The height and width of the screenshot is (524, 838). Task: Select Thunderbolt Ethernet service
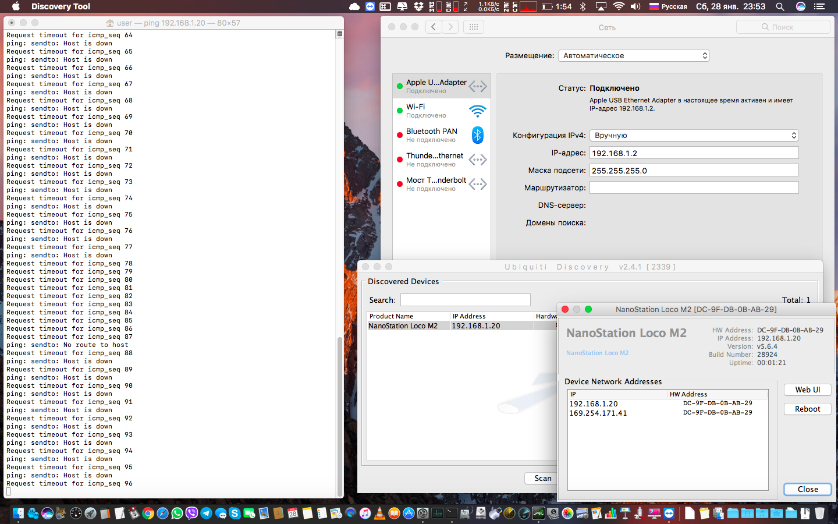[442, 160]
